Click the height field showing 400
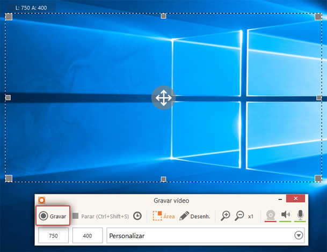Image resolution: width=327 pixels, height=252 pixels. coord(88,235)
